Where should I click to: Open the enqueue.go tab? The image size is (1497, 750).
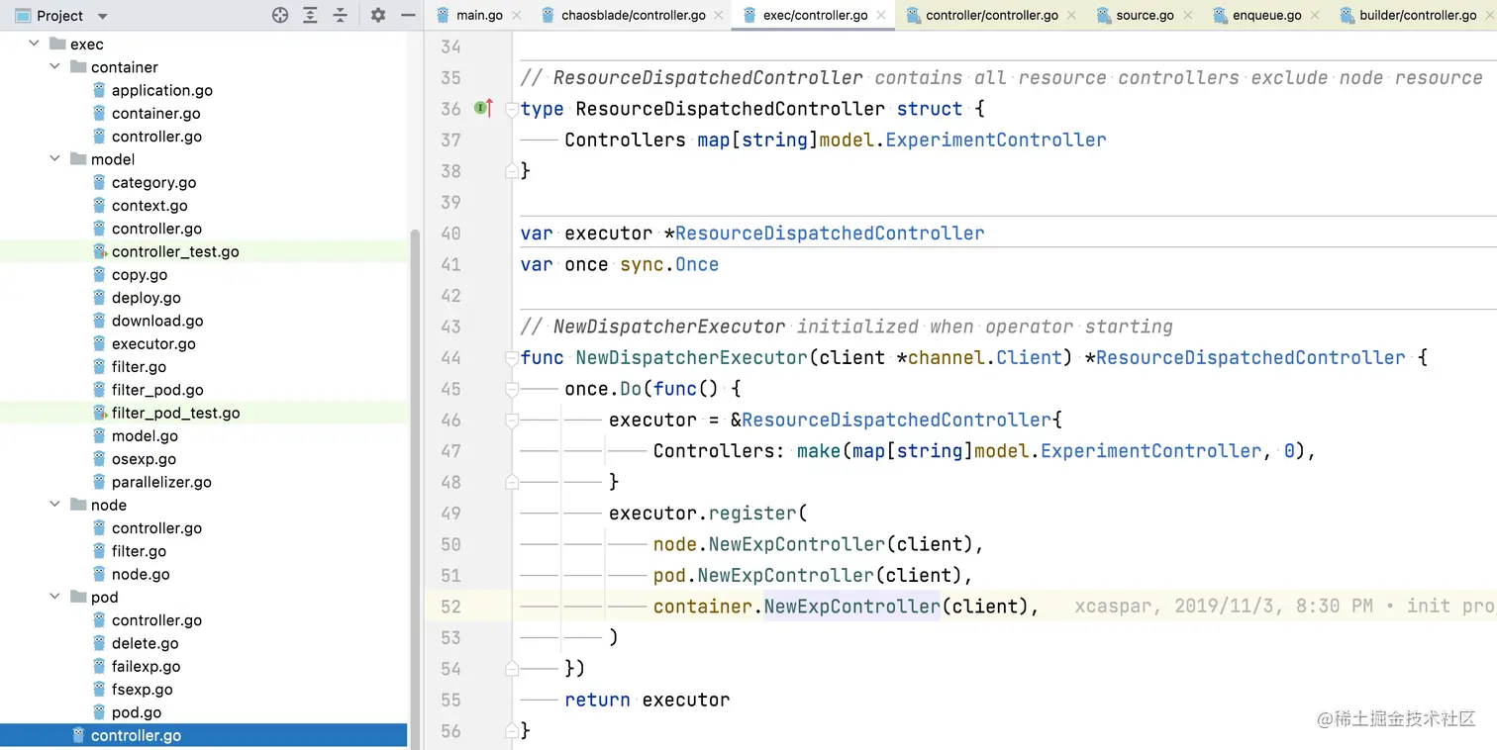click(1267, 15)
